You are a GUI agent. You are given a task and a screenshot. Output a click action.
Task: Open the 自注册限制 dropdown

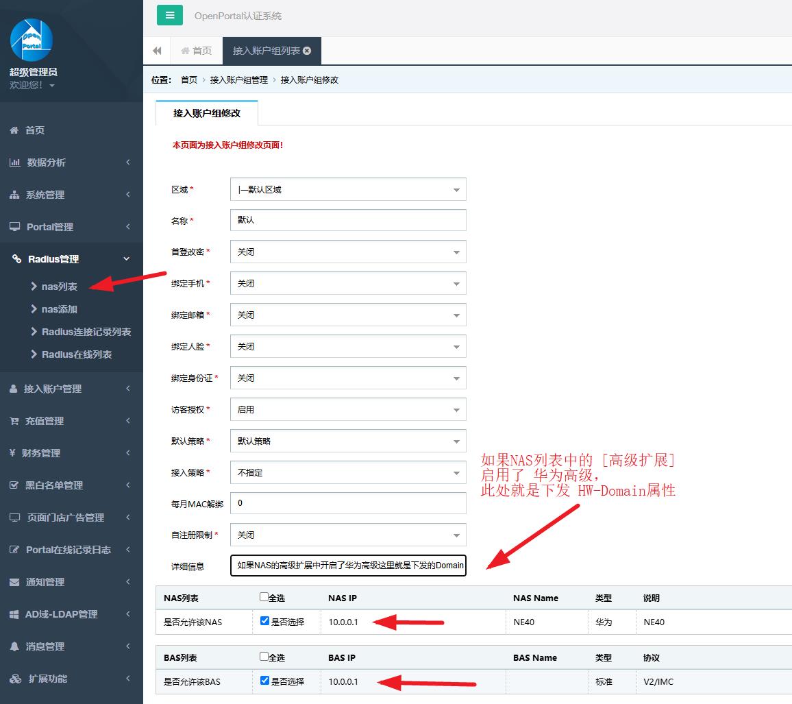coord(348,535)
